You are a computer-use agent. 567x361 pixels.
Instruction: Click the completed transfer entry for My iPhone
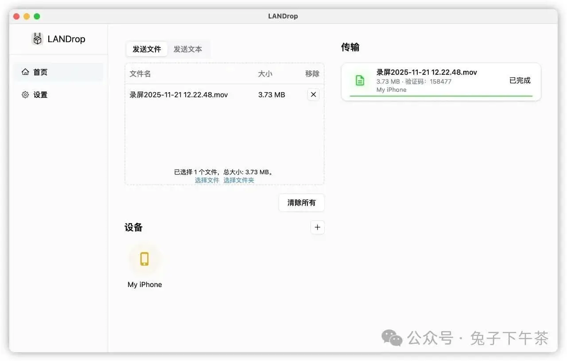tap(441, 82)
